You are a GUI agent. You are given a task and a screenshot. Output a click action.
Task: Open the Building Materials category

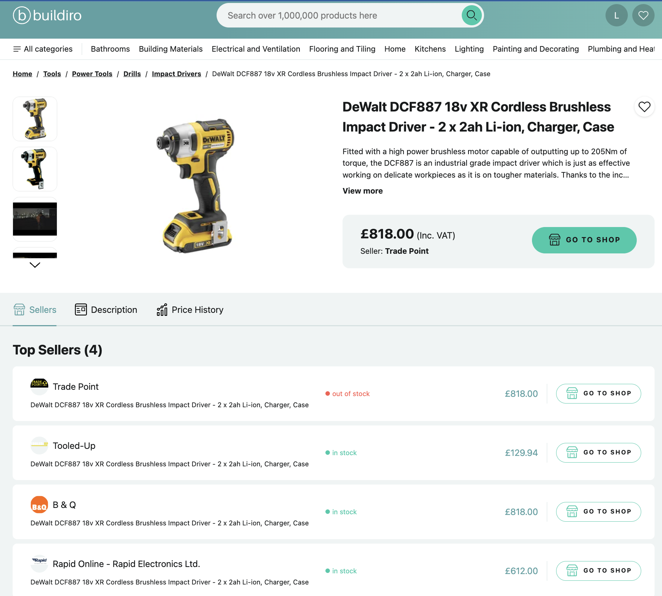tap(171, 49)
